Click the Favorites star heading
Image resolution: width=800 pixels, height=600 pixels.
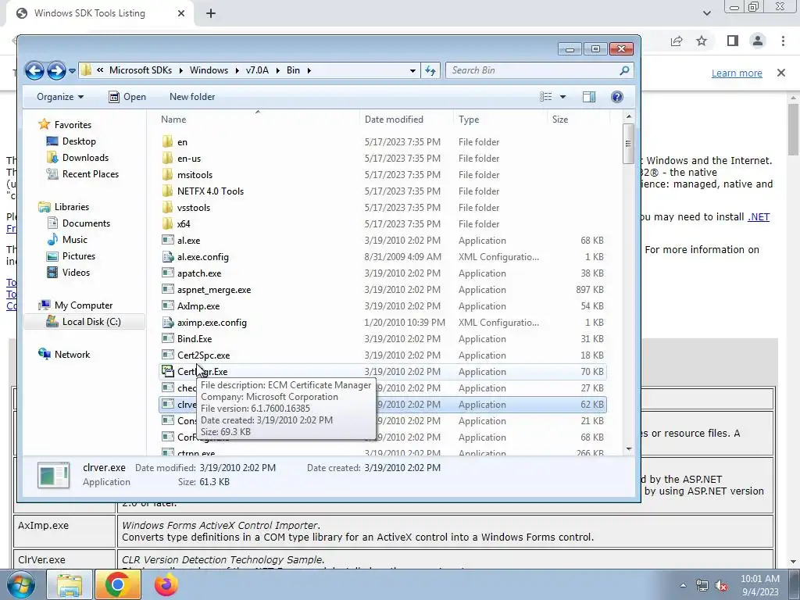click(65, 124)
